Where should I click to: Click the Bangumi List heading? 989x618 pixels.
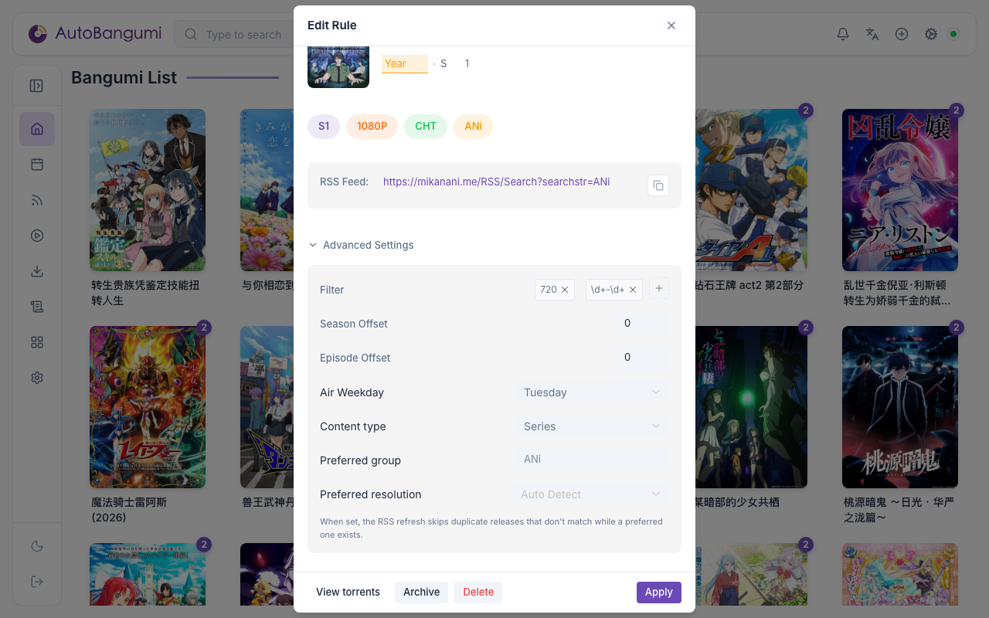(x=124, y=77)
